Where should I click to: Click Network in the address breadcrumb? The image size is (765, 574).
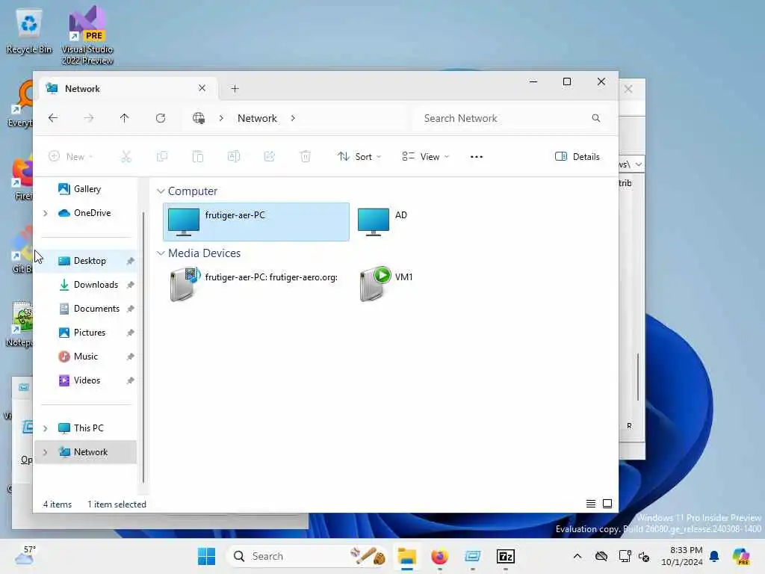click(x=257, y=118)
